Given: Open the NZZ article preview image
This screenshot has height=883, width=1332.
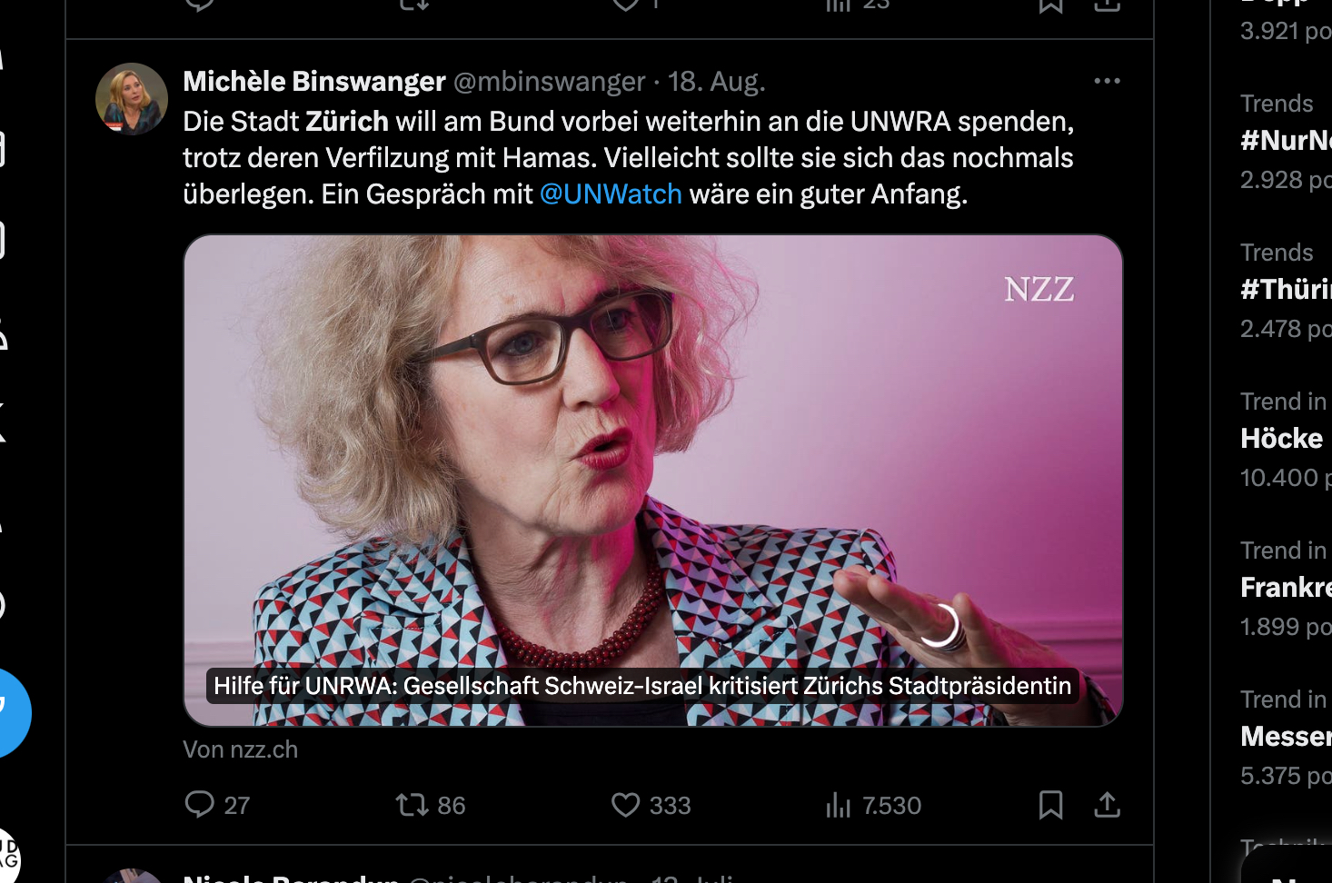Looking at the screenshot, I should coord(652,480).
